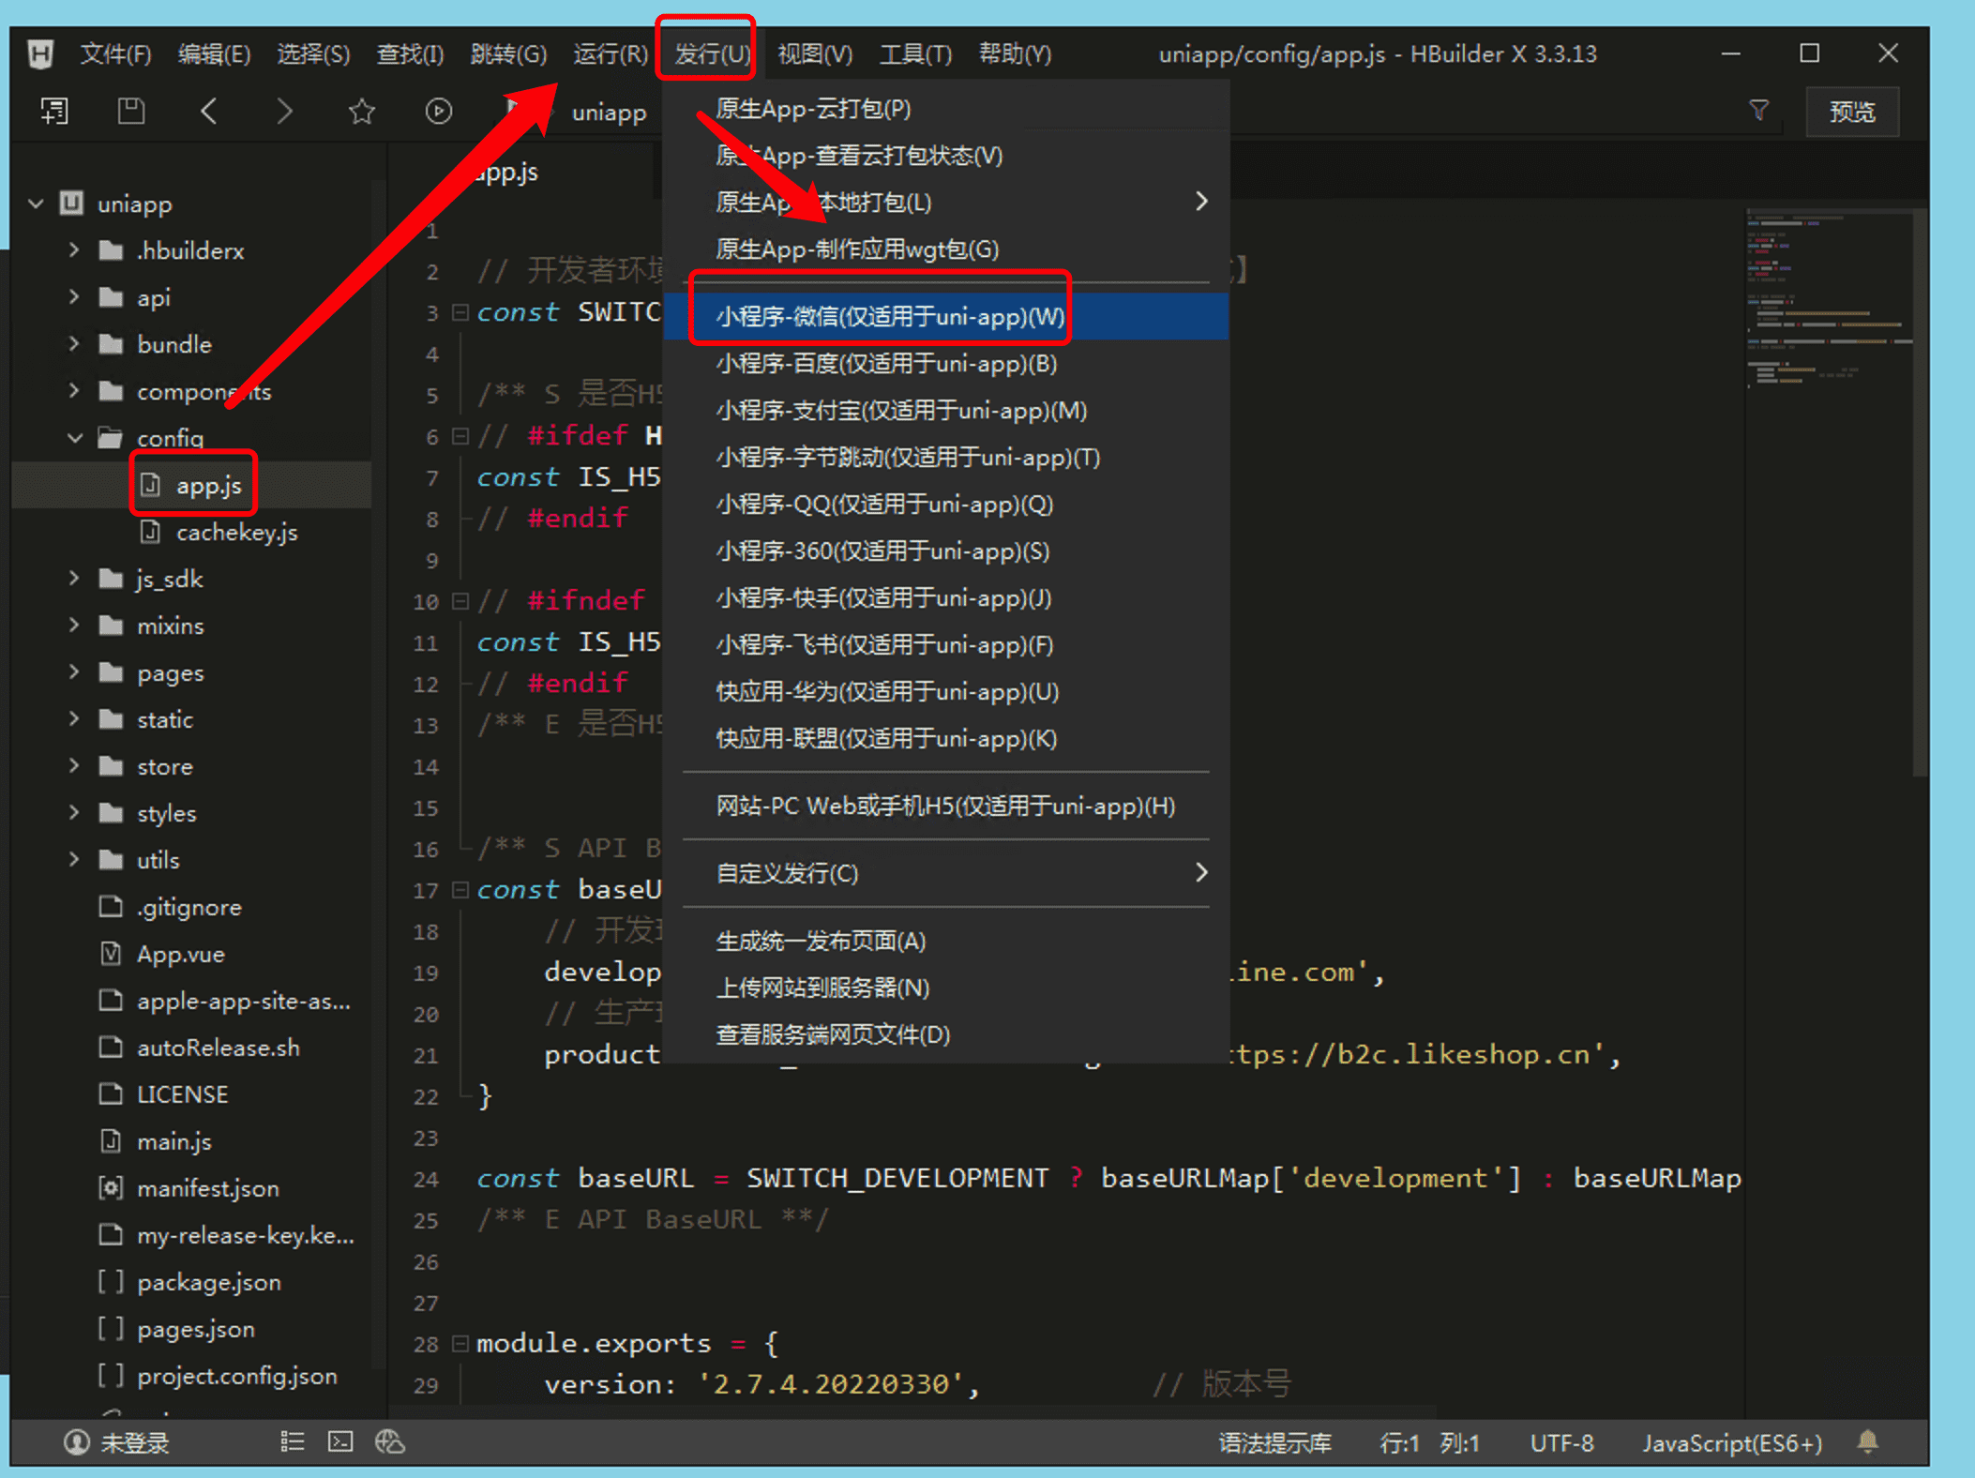Click UTF-8 encoding in status bar
The height and width of the screenshot is (1478, 1975).
[x=1561, y=1442]
